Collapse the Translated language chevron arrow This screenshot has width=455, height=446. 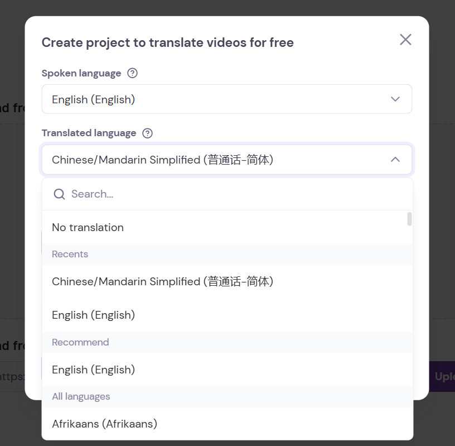click(395, 160)
